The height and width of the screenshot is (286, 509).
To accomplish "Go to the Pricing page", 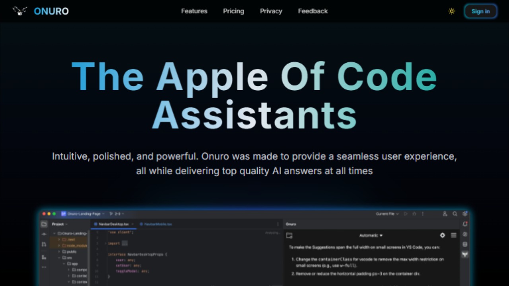I will [233, 11].
